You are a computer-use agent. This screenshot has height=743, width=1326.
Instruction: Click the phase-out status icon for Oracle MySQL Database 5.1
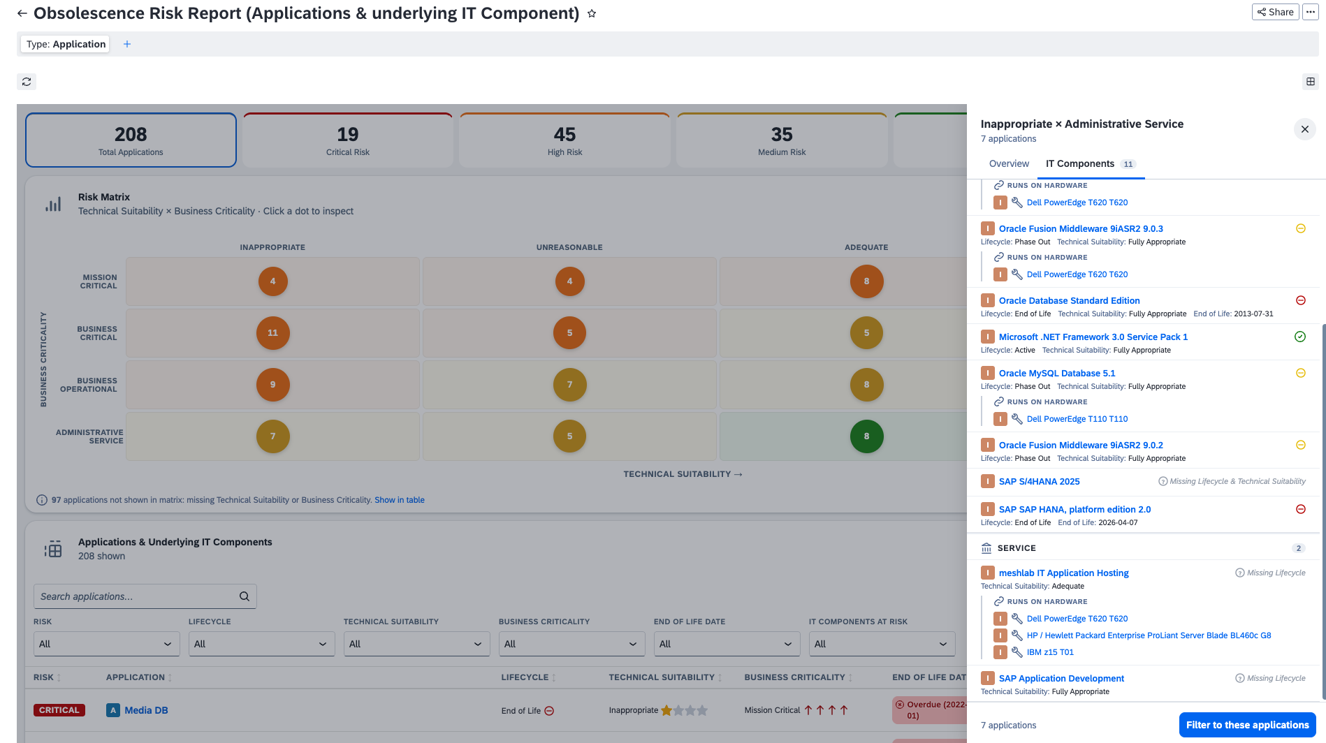point(1301,373)
